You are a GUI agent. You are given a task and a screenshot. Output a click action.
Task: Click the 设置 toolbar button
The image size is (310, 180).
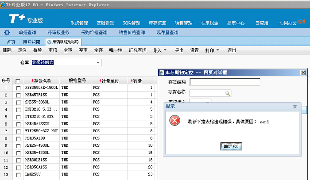click(x=194, y=50)
